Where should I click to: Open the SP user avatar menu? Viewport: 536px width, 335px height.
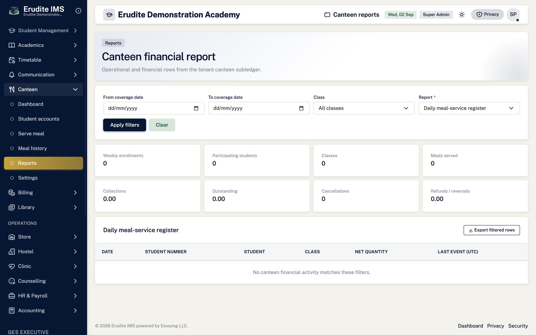point(513,14)
